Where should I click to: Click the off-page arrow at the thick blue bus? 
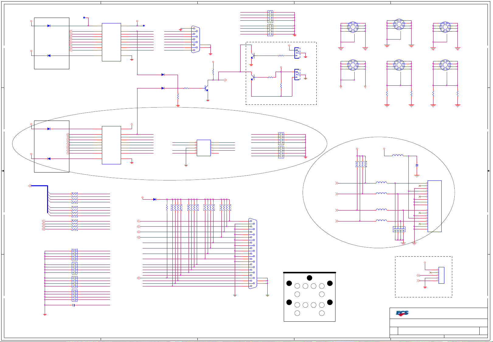click(30, 186)
